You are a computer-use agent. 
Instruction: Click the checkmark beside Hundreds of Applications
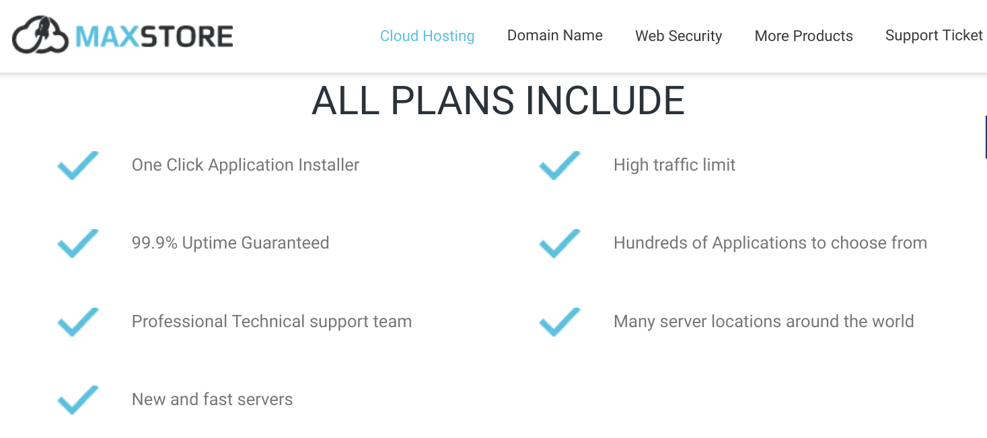pyautogui.click(x=560, y=243)
